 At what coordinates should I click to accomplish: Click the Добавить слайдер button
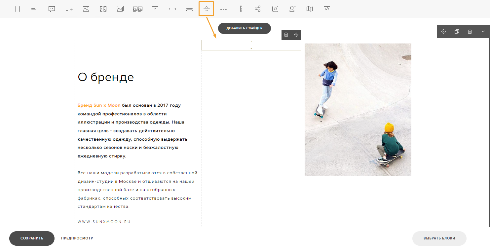245,28
